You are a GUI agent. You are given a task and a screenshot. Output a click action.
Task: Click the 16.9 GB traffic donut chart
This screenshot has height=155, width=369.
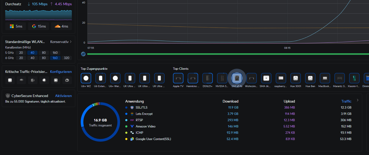click(x=100, y=122)
